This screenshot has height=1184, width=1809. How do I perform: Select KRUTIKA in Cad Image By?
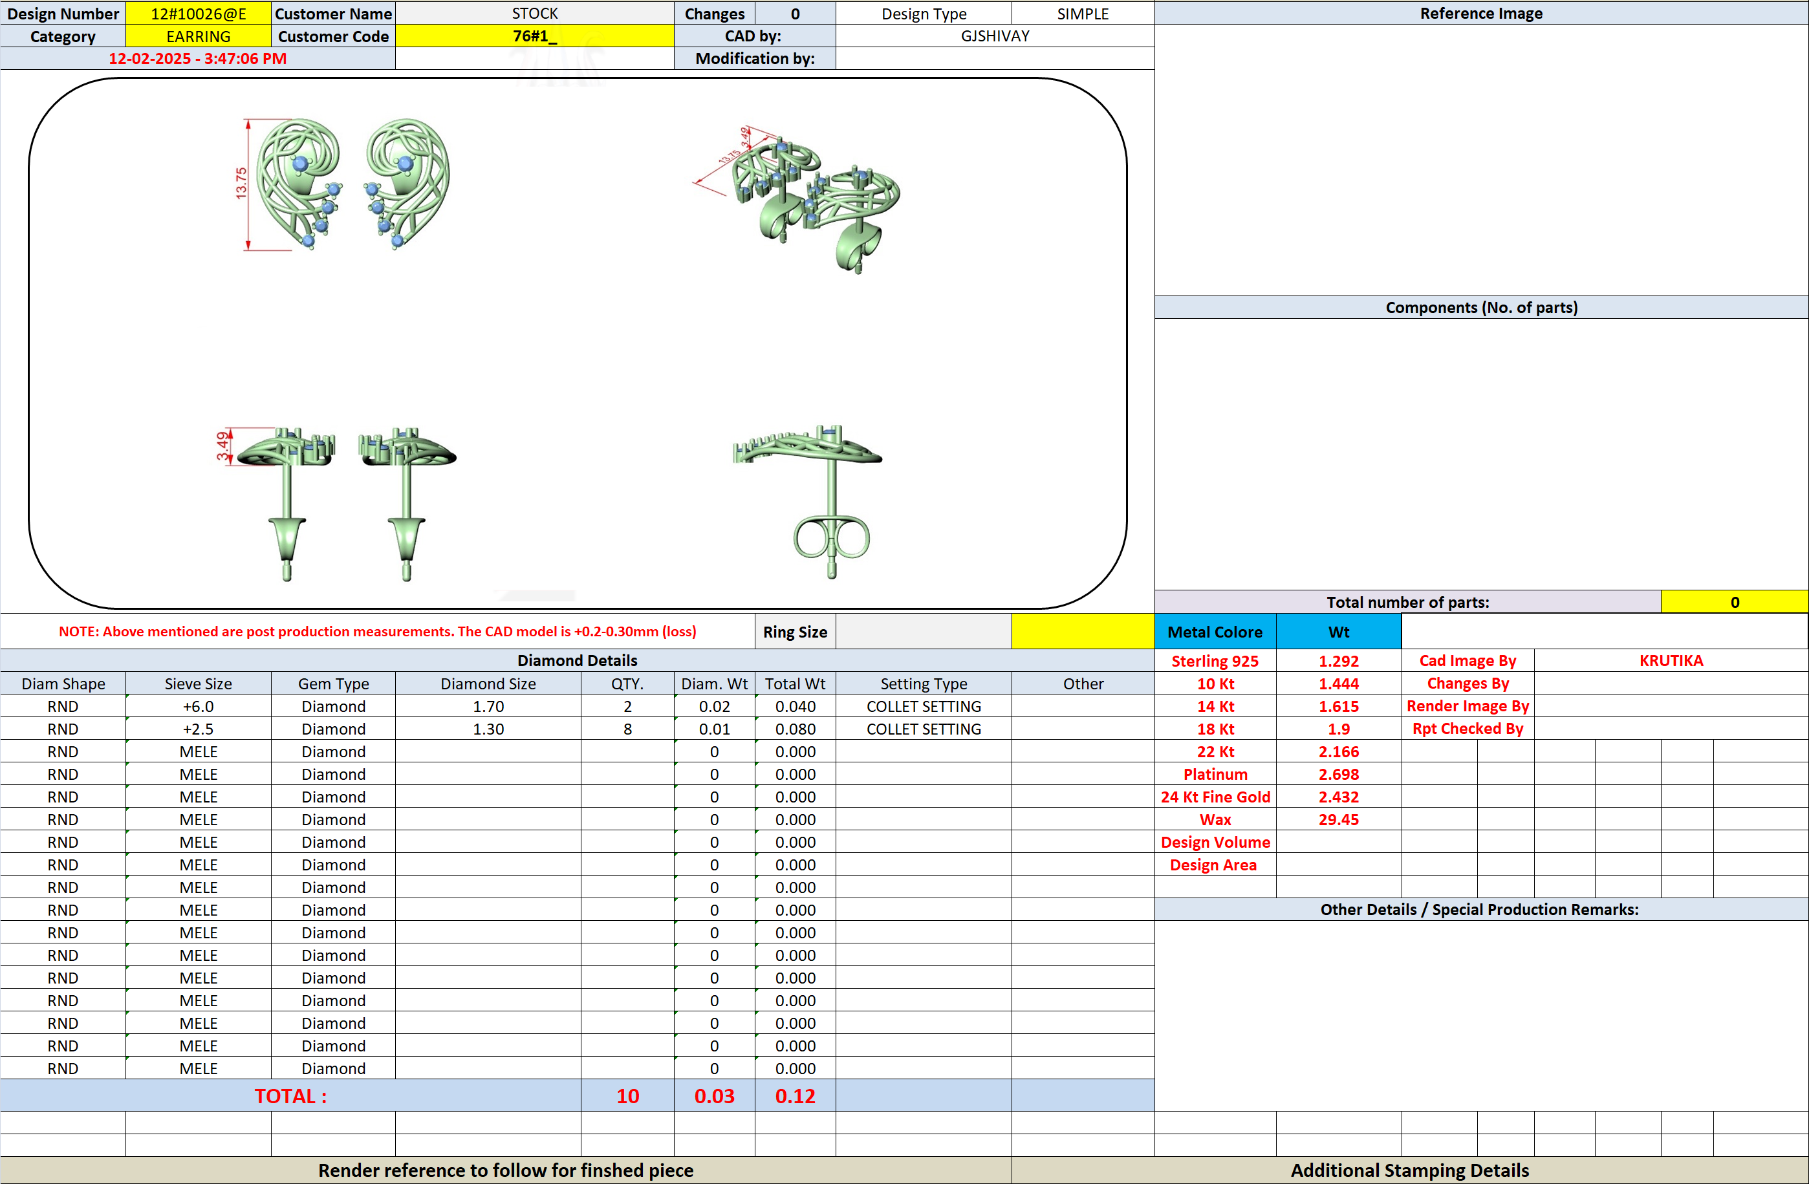pyautogui.click(x=1671, y=660)
